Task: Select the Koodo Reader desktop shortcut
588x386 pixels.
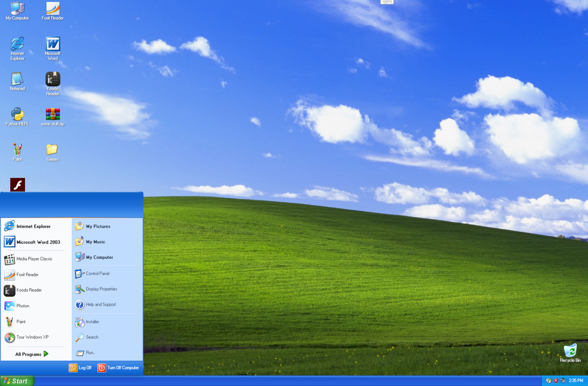Action: click(x=52, y=84)
